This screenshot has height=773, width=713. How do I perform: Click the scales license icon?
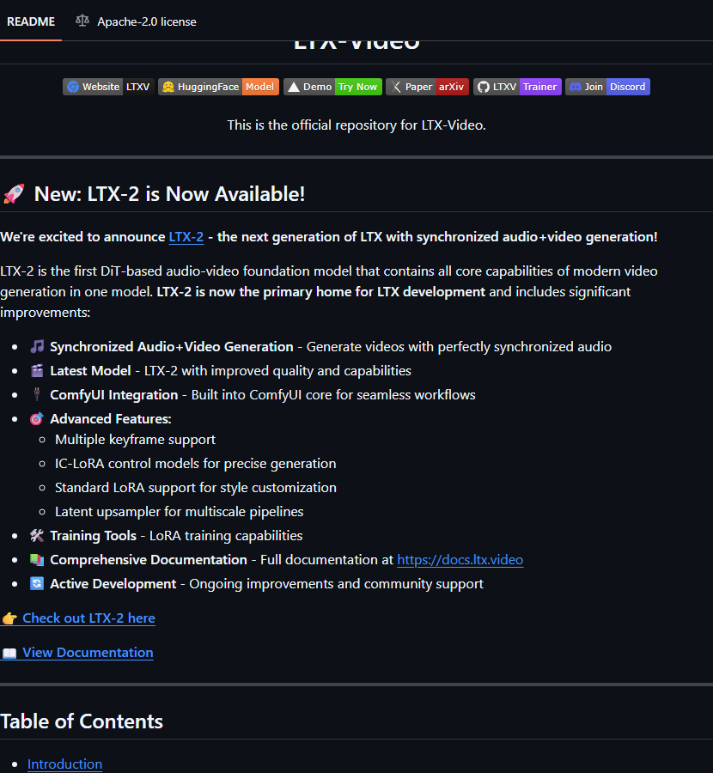(x=82, y=21)
